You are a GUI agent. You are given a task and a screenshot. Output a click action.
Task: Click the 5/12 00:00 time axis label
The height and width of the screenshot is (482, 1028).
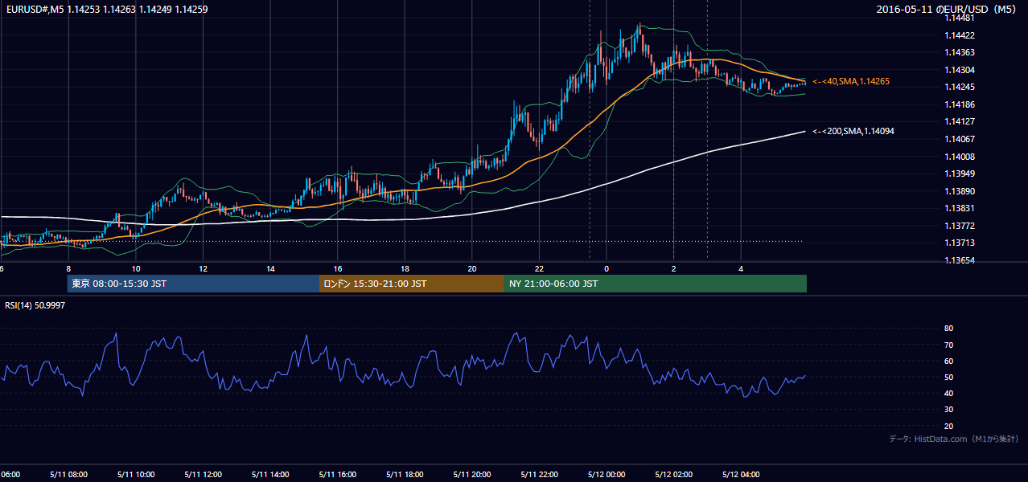(607, 474)
